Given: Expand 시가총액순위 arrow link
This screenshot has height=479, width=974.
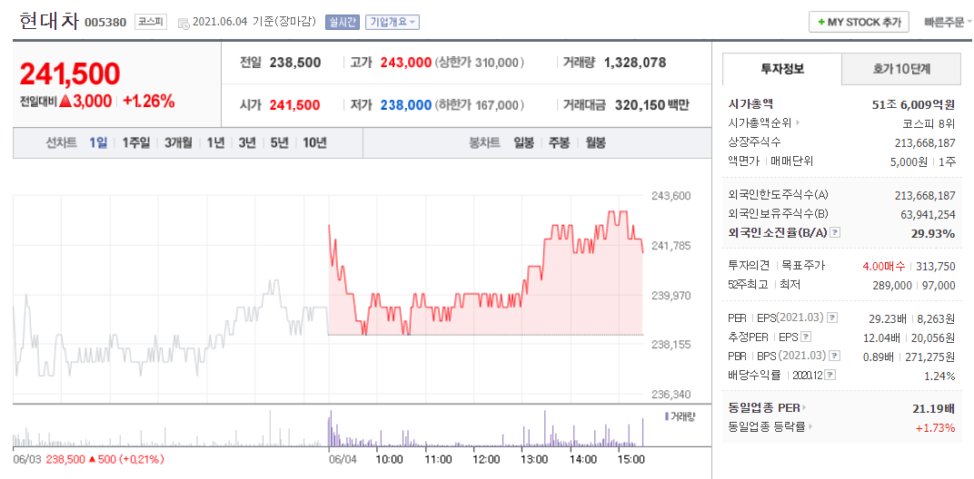Looking at the screenshot, I should [797, 122].
